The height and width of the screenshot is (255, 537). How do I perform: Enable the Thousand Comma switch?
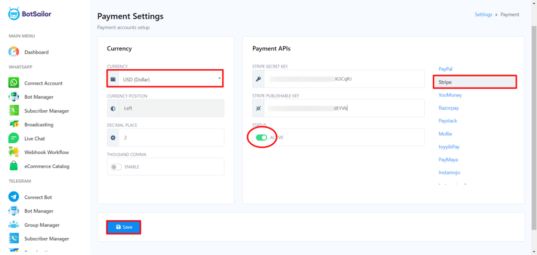[x=116, y=167]
